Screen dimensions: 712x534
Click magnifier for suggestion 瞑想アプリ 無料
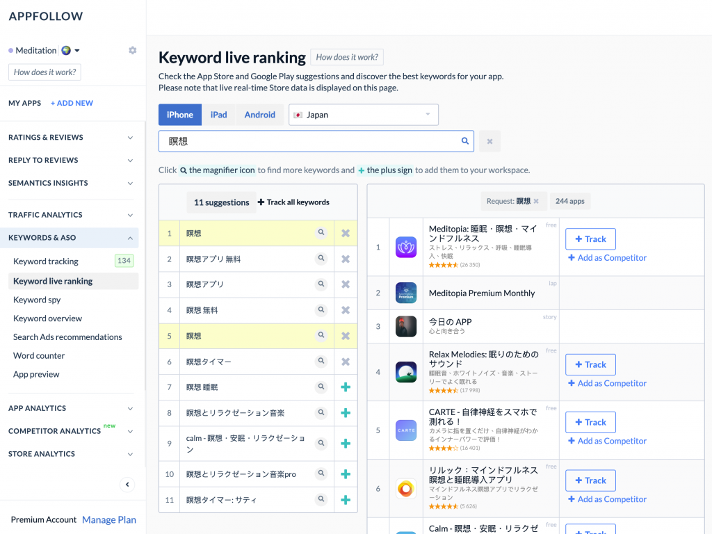tap(321, 259)
